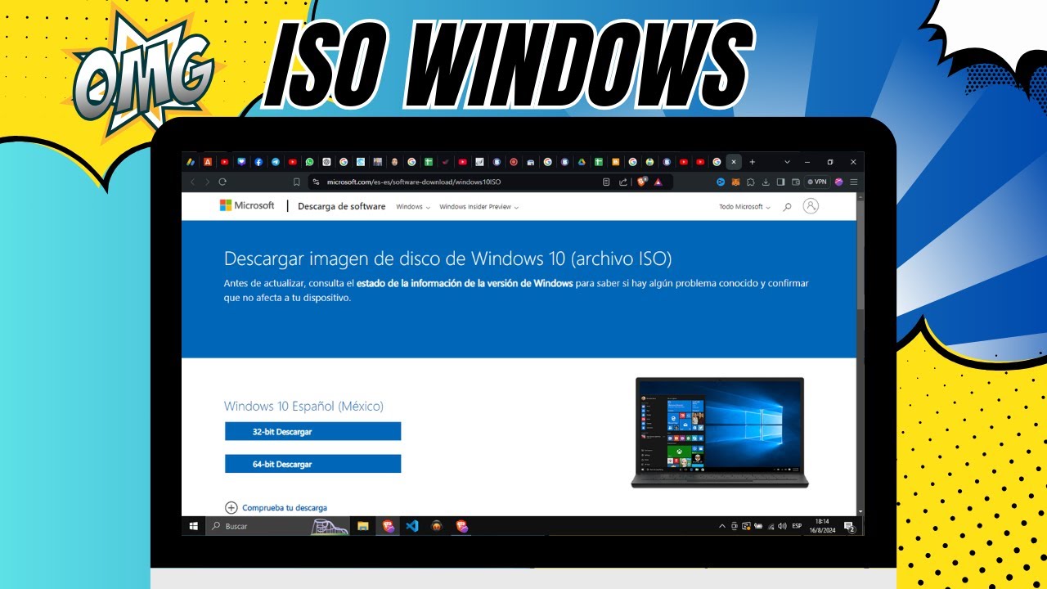Open the Windows Start menu
Viewport: 1047px width, 589px height.
(194, 526)
